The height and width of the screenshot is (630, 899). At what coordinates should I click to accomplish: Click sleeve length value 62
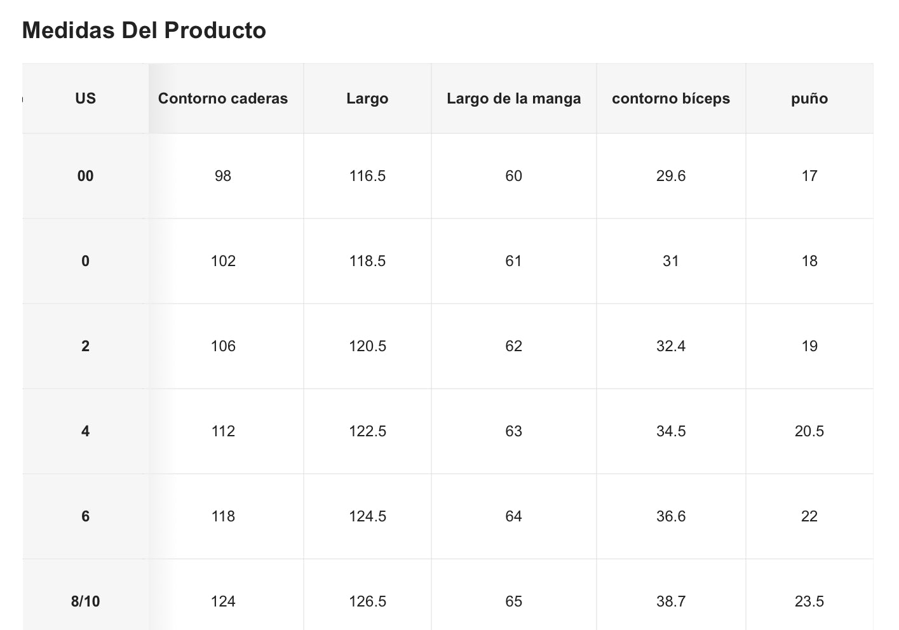pos(513,346)
